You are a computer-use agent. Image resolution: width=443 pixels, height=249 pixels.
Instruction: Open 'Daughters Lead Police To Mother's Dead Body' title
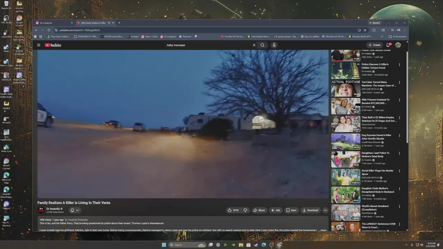(x=375, y=155)
